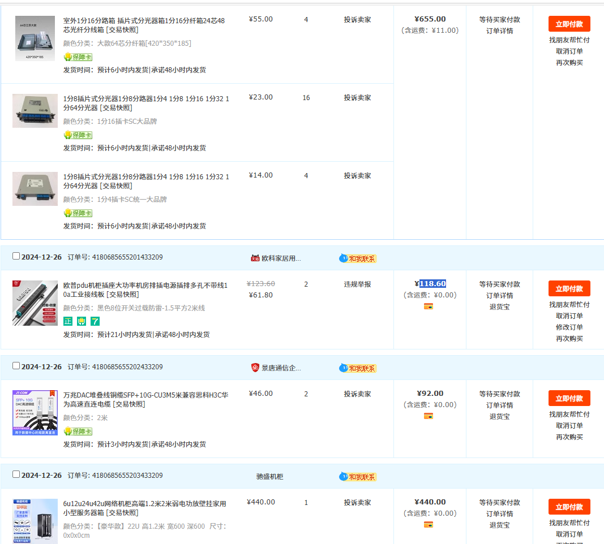This screenshot has width=604, height=544.
Task: Click the credit card icon under ¥118.60
Action: point(429,306)
